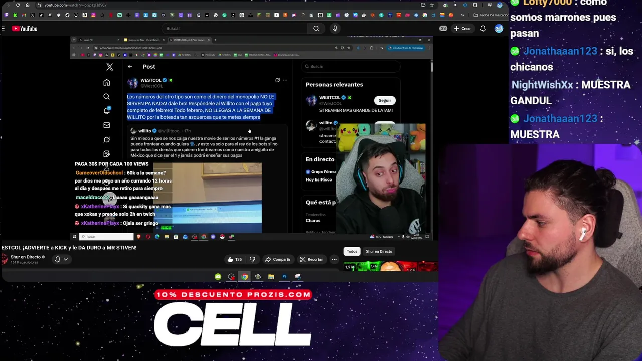Screen dimensions: 642x361
Task: Open the Photoshop icon in the dock
Action: click(x=284, y=277)
